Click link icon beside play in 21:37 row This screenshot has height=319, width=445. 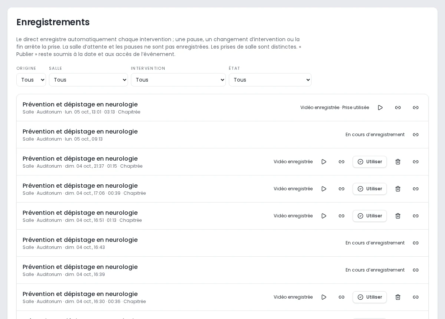tap(342, 162)
